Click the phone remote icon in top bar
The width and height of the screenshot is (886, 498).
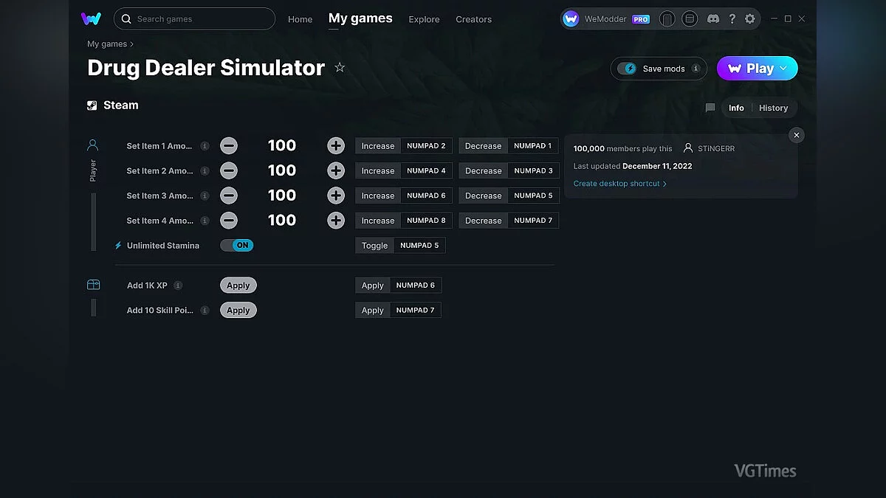(667, 19)
